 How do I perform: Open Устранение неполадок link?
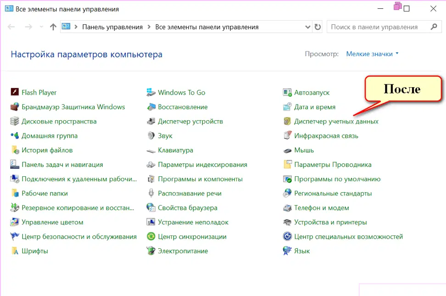[193, 222]
